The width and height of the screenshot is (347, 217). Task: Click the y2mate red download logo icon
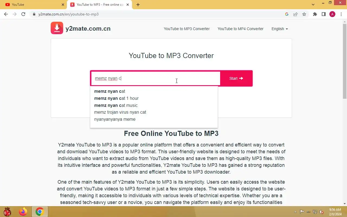57,28
